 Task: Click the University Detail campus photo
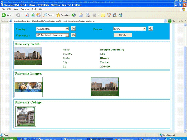point(28,56)
